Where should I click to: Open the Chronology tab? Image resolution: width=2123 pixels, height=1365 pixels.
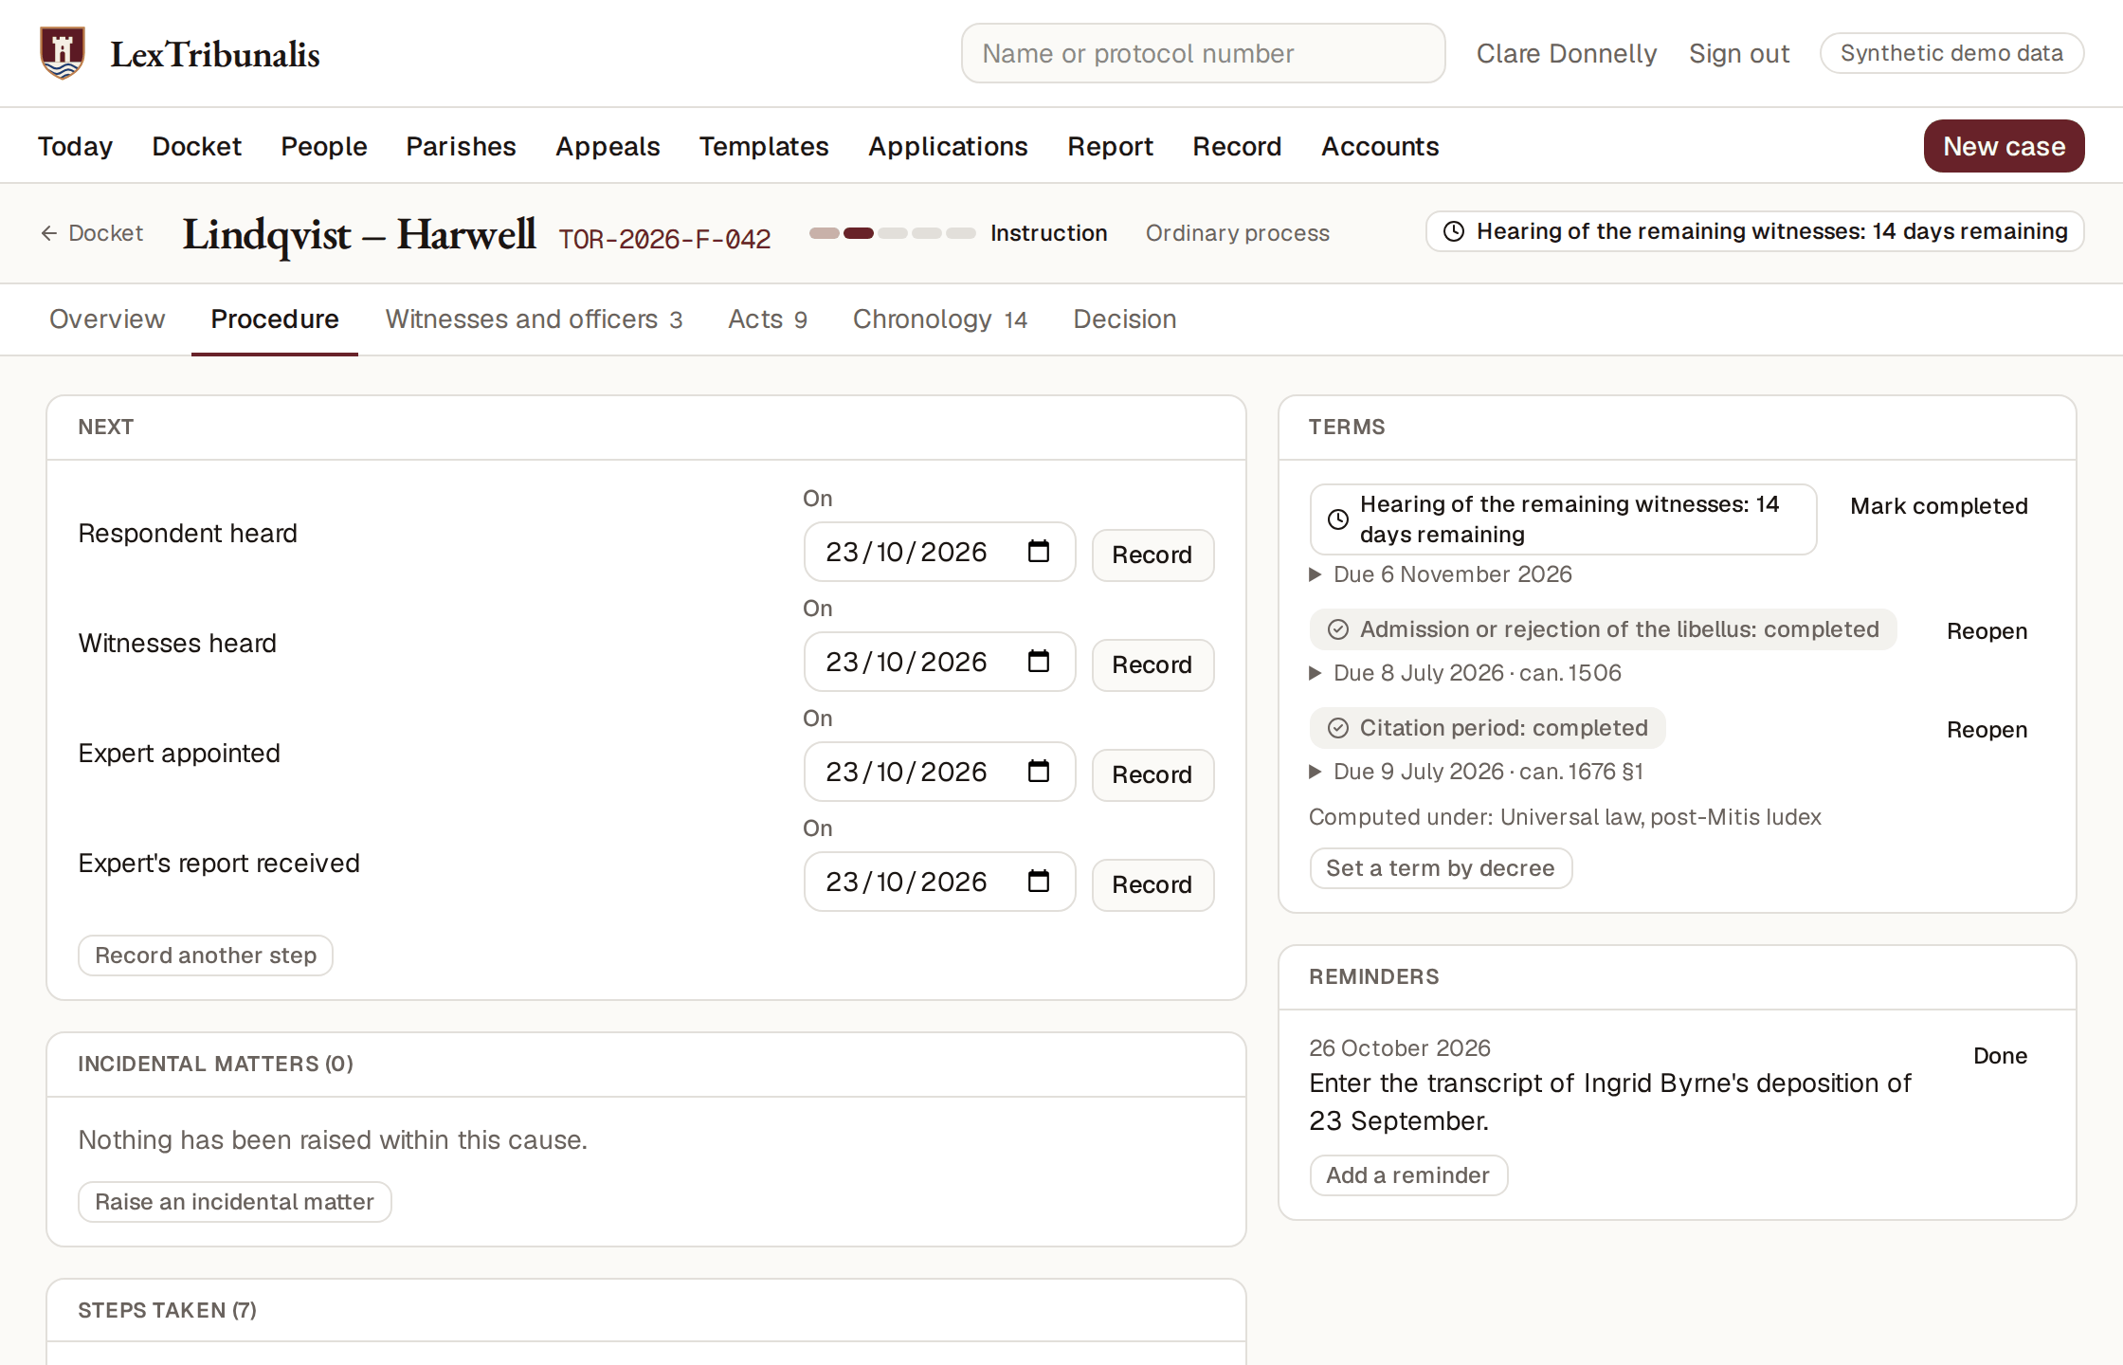[940, 319]
